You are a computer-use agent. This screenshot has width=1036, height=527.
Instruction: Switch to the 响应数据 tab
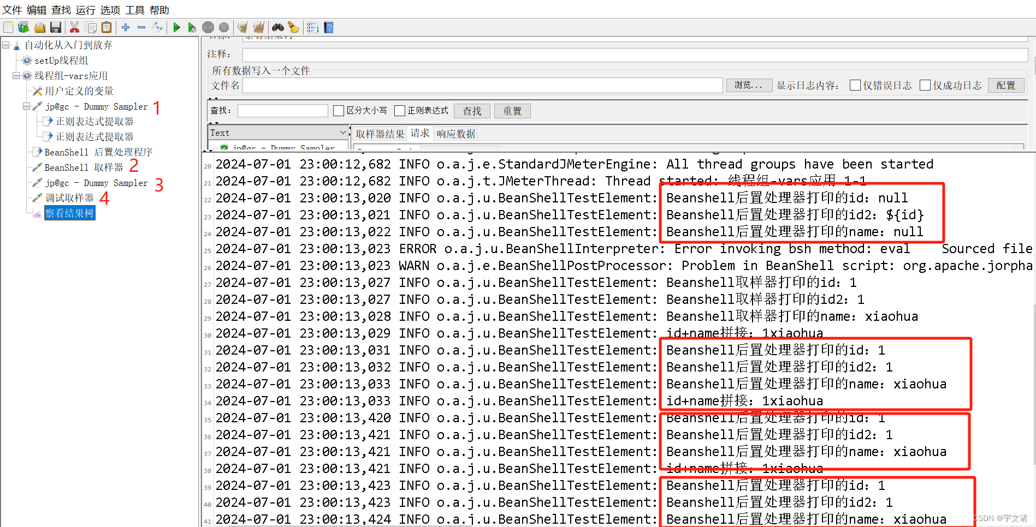pyautogui.click(x=455, y=133)
